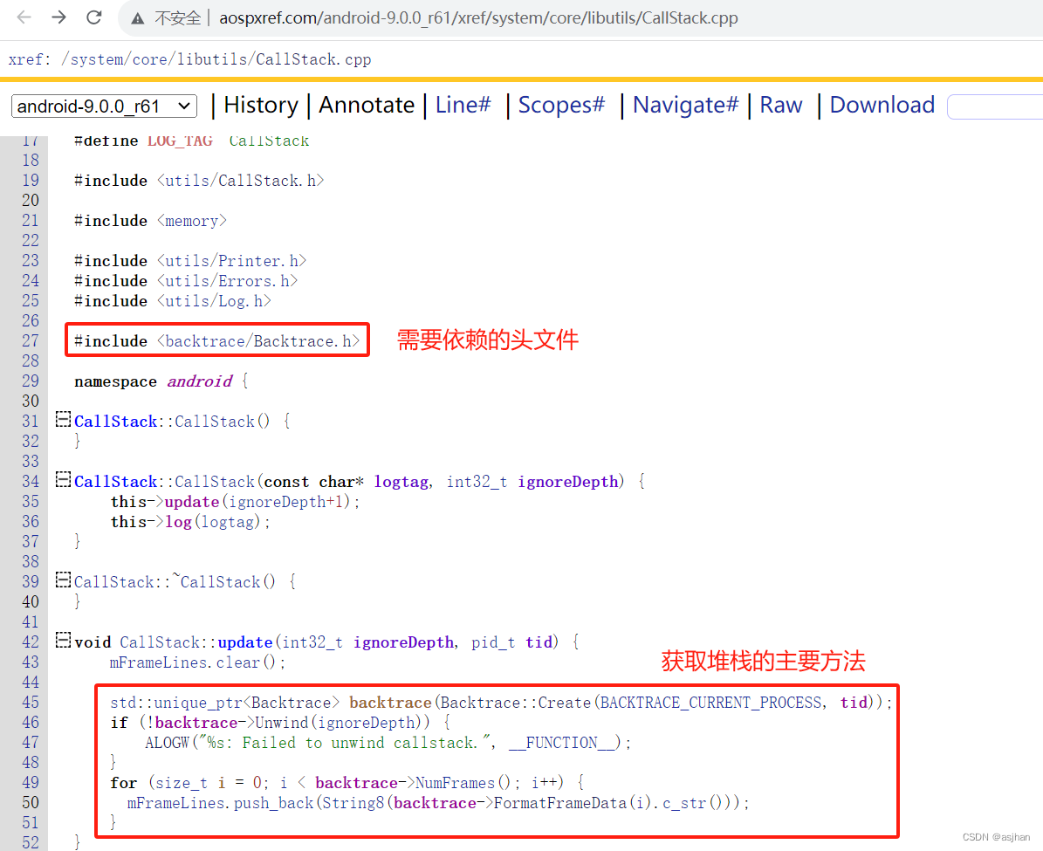Viewport: 1043px width, 851px height.
Task: Collapse the update function body
Action: 62,639
